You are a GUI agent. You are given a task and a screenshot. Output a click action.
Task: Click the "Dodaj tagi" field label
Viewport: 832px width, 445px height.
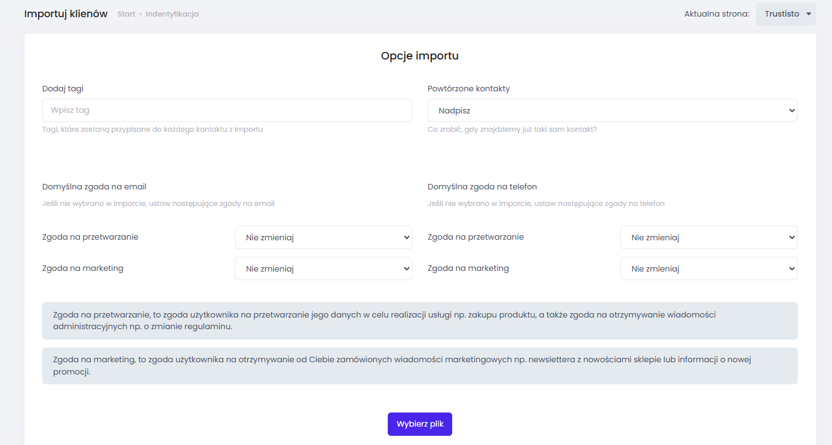pyautogui.click(x=63, y=88)
